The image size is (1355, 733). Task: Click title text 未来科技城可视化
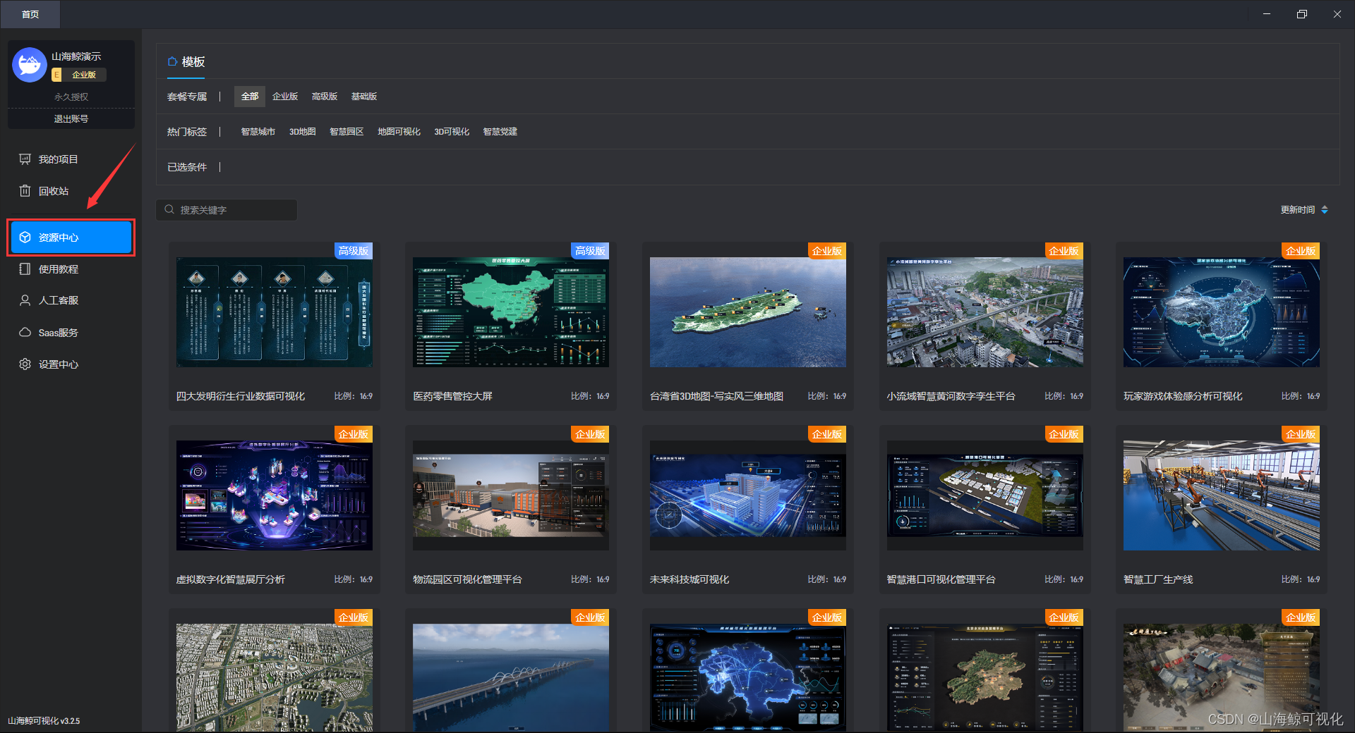[689, 579]
